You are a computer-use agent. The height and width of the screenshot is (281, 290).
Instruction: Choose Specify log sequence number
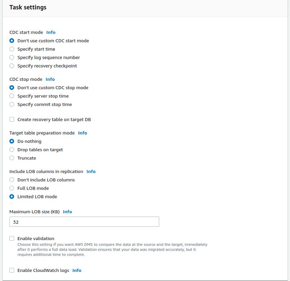(12, 57)
